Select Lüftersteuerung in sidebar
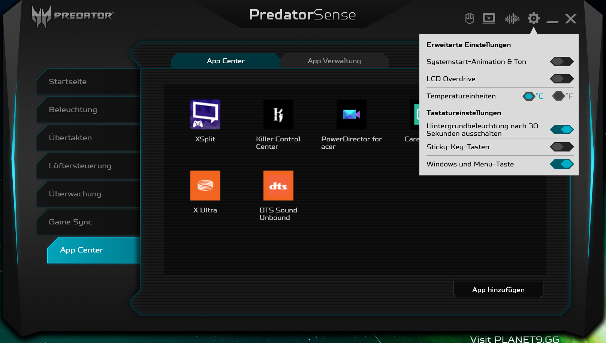The height and width of the screenshot is (343, 606). (88, 166)
